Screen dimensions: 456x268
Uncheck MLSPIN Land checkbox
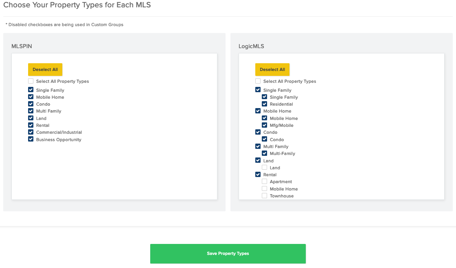tap(31, 118)
